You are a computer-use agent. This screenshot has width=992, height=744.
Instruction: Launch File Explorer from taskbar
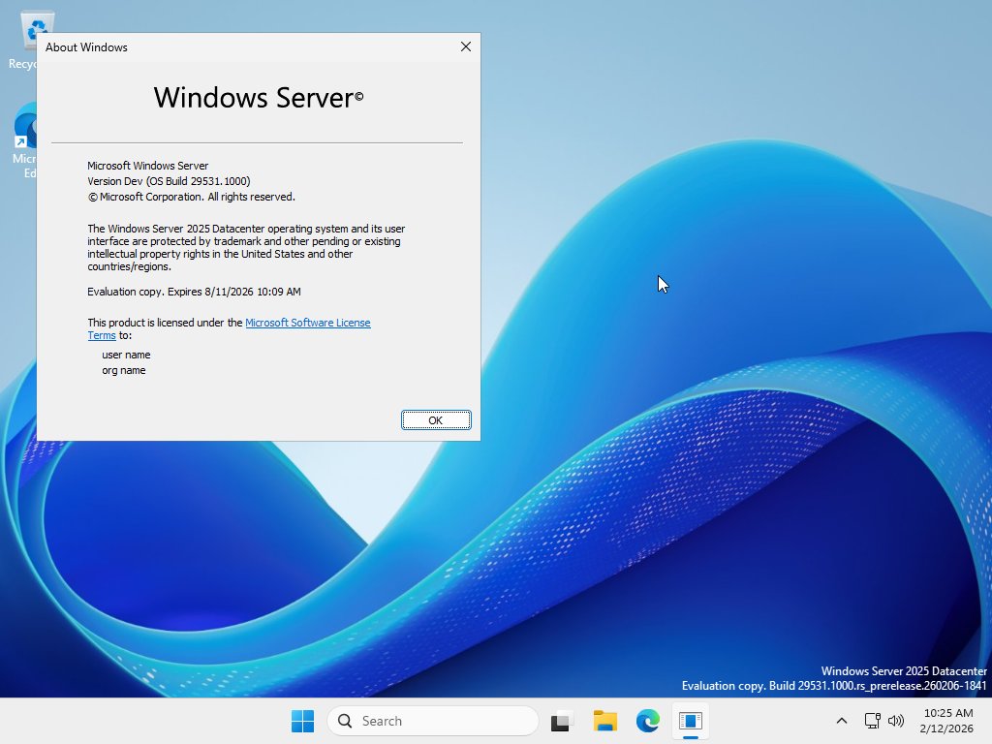click(x=604, y=721)
